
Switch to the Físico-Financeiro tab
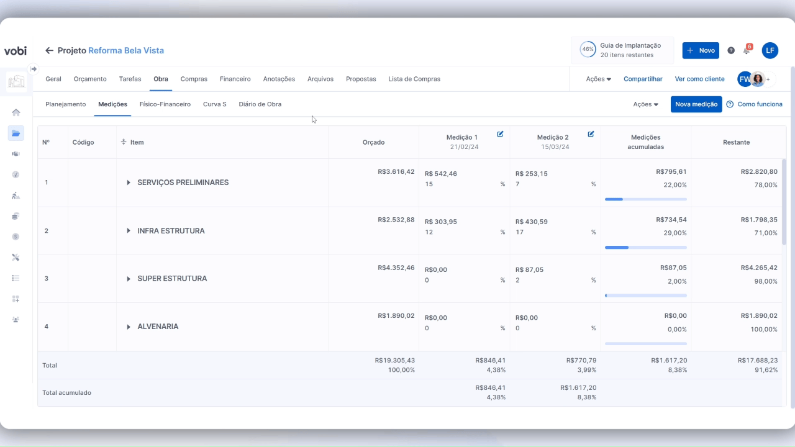pyautogui.click(x=165, y=104)
